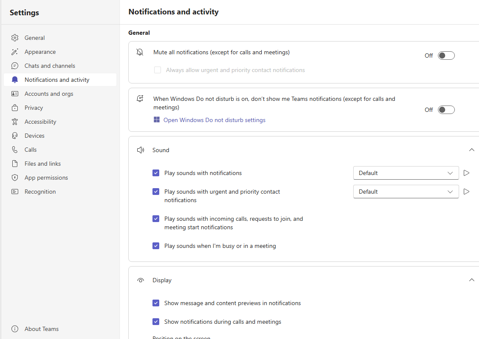Open the Default sound dropdown for notifications
479x339 pixels.
[x=405, y=173]
